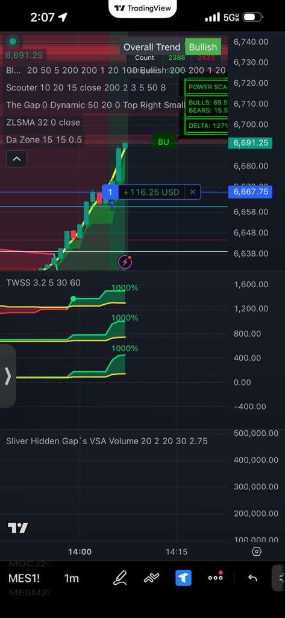
Task: Tap the battery icon in status bar
Action: click(253, 18)
